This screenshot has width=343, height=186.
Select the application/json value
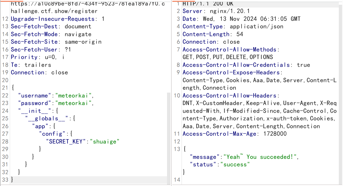(256, 26)
